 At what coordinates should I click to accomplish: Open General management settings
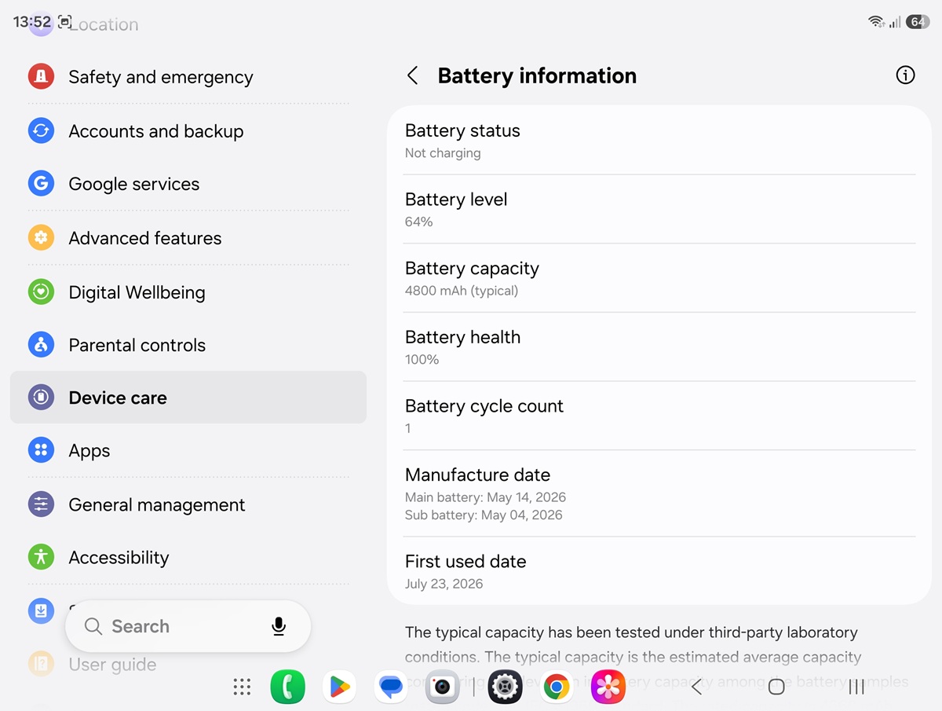click(x=188, y=504)
